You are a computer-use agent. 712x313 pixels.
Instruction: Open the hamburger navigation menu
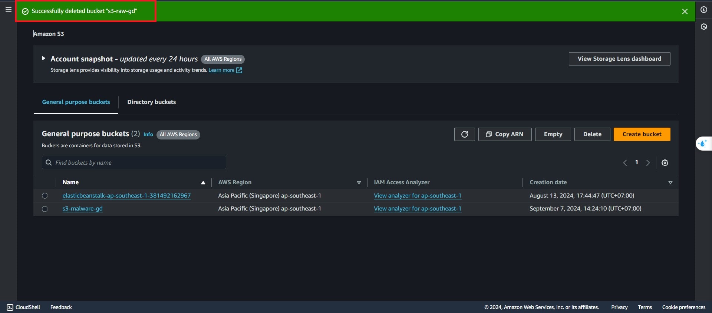tap(8, 10)
